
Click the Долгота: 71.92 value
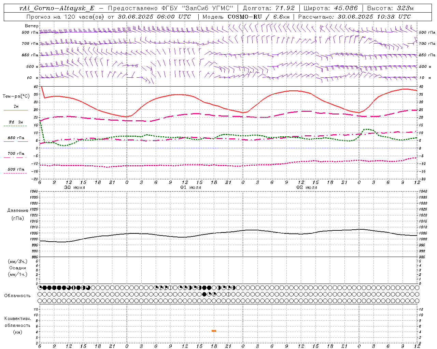coord(268,8)
